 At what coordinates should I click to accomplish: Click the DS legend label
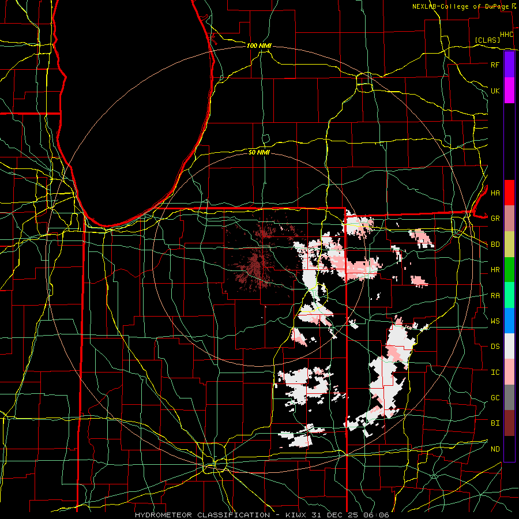495,347
